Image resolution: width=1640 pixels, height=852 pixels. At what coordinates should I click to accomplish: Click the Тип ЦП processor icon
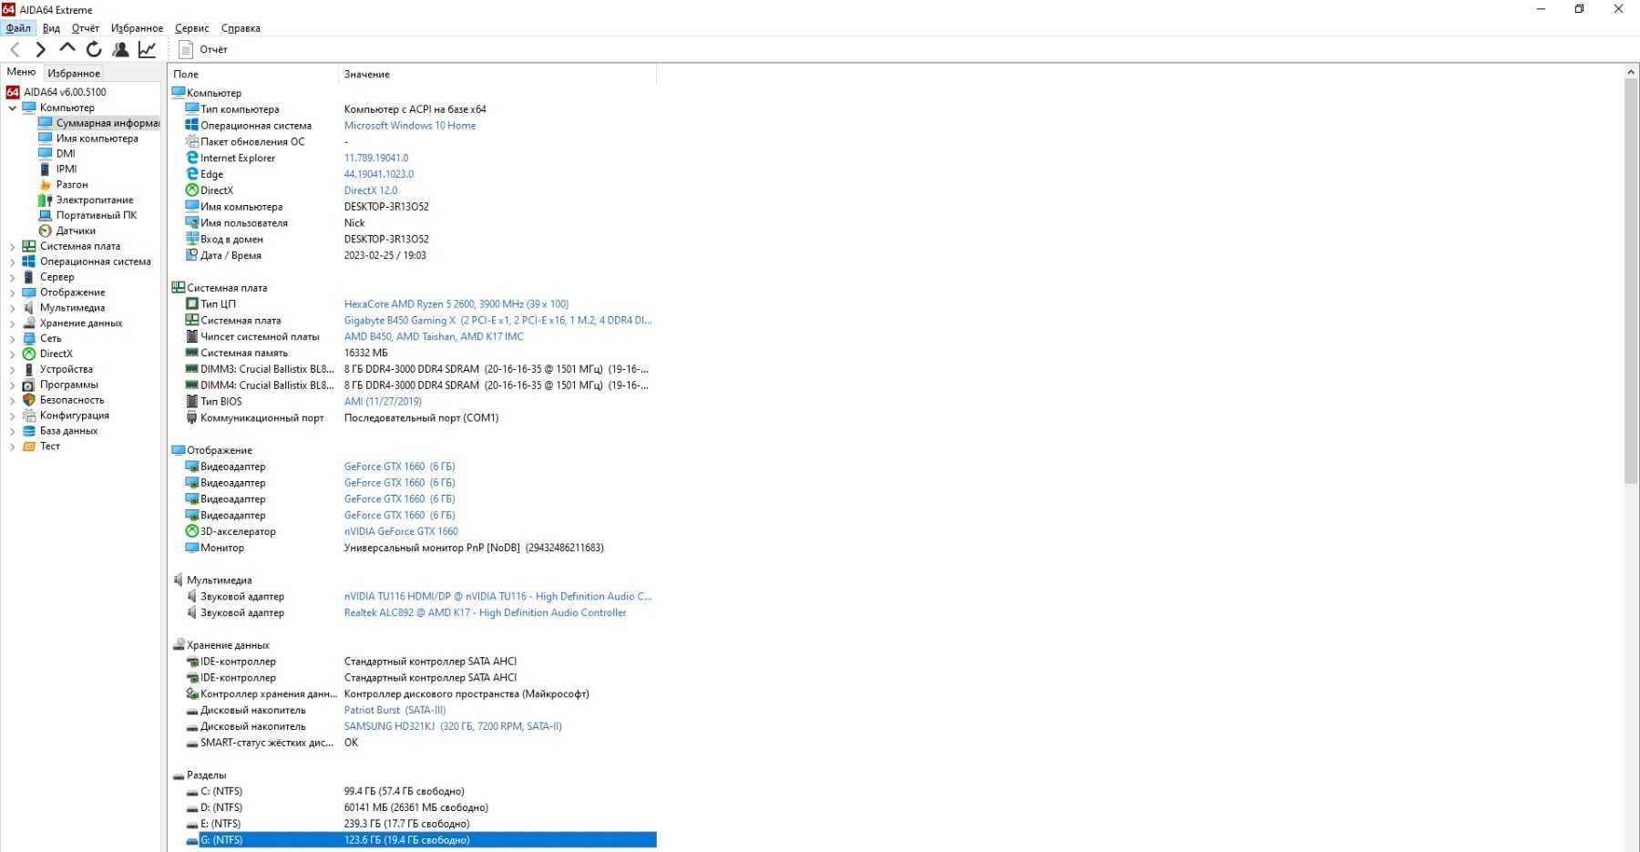point(192,304)
